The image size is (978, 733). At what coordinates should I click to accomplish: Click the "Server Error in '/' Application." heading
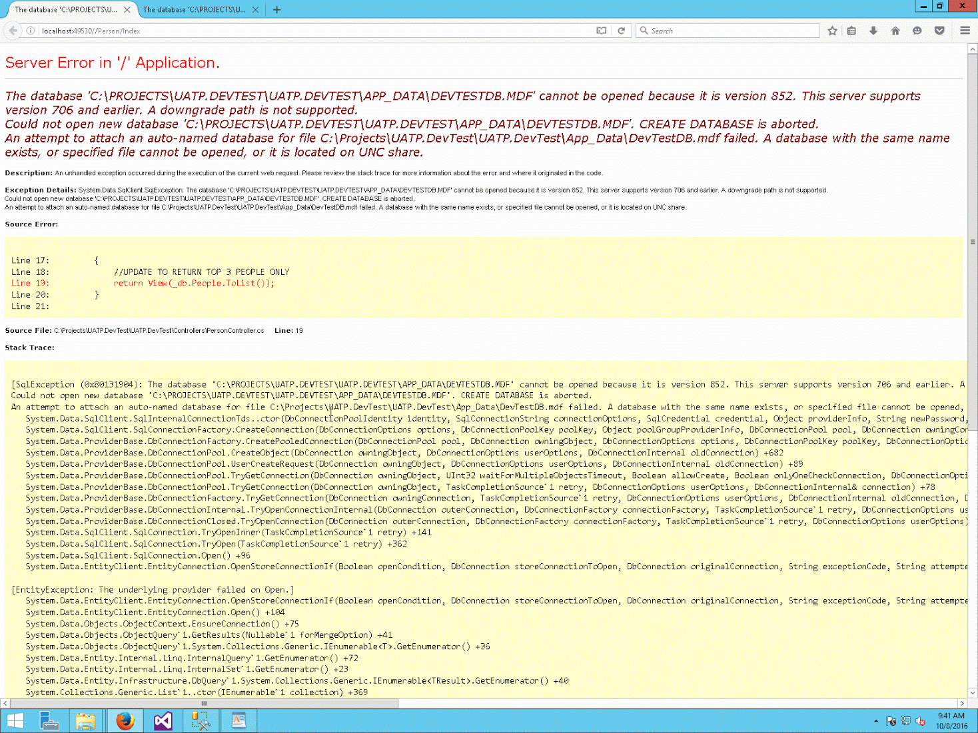(113, 63)
